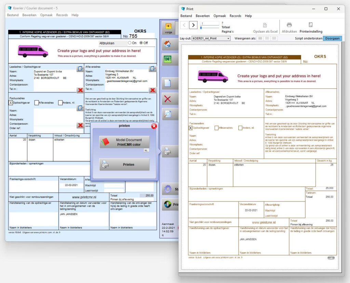Go to next page with right arrow

tap(193, 25)
